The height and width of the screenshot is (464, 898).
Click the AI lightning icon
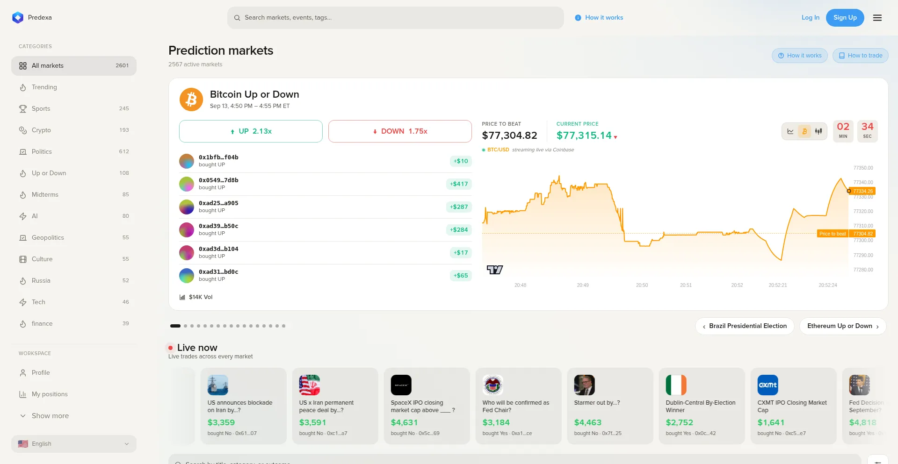(23, 216)
